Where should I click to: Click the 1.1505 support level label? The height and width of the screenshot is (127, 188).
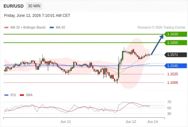click(173, 83)
